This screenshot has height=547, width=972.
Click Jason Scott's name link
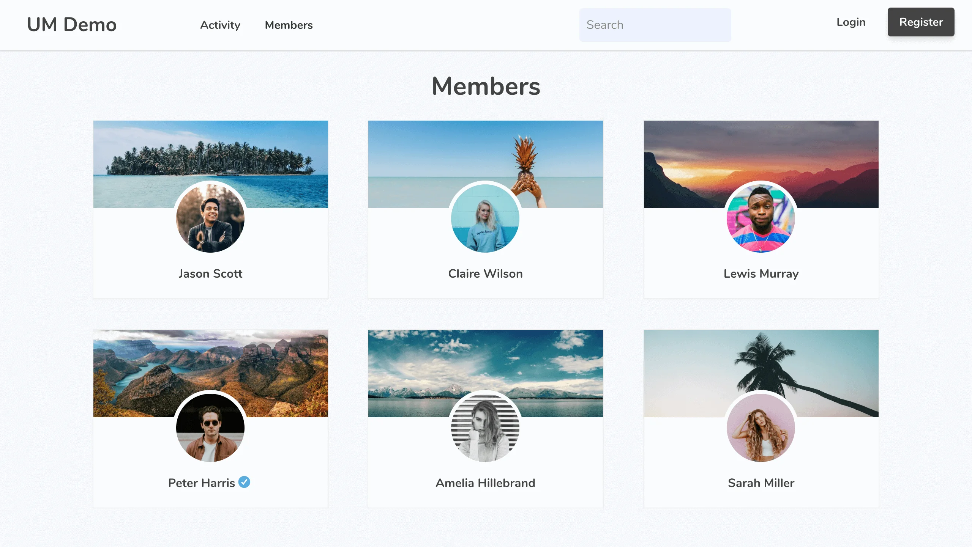210,273
